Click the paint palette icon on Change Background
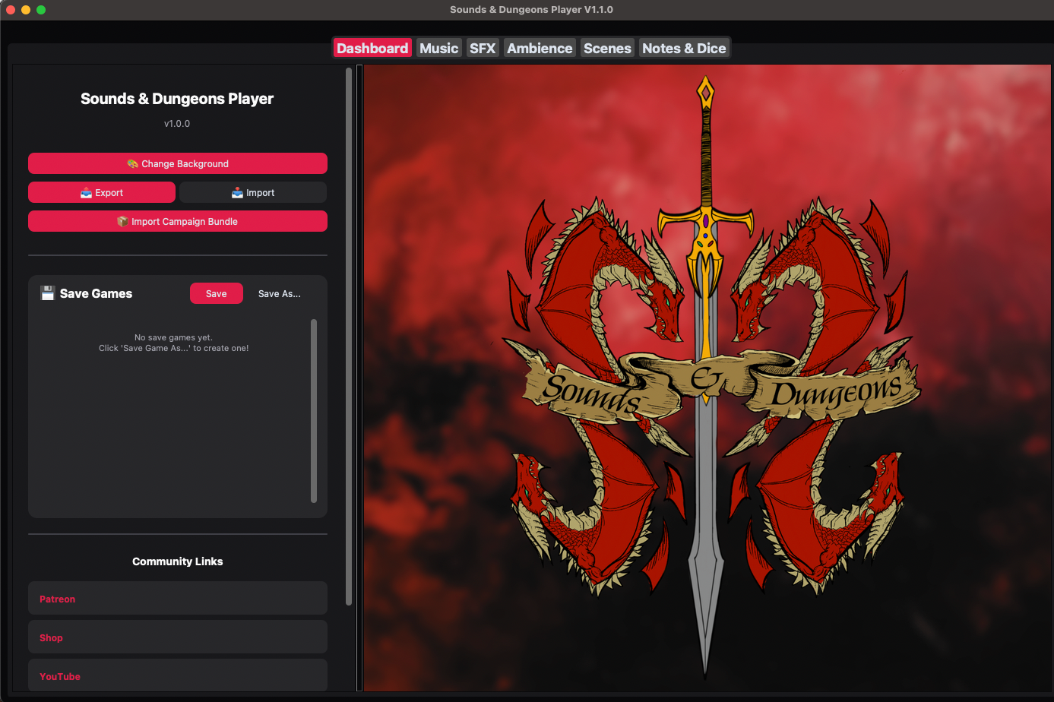1054x702 pixels. click(x=131, y=163)
